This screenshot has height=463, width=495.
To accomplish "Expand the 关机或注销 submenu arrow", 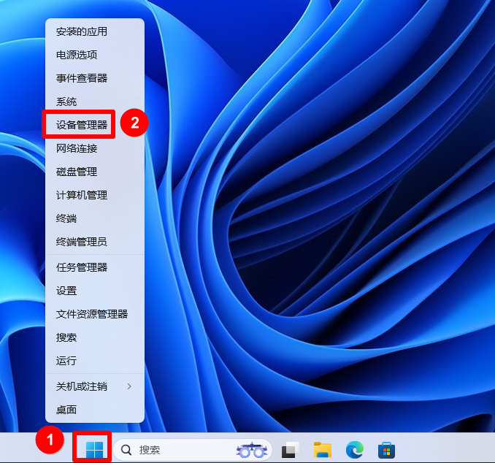I will [129, 386].
